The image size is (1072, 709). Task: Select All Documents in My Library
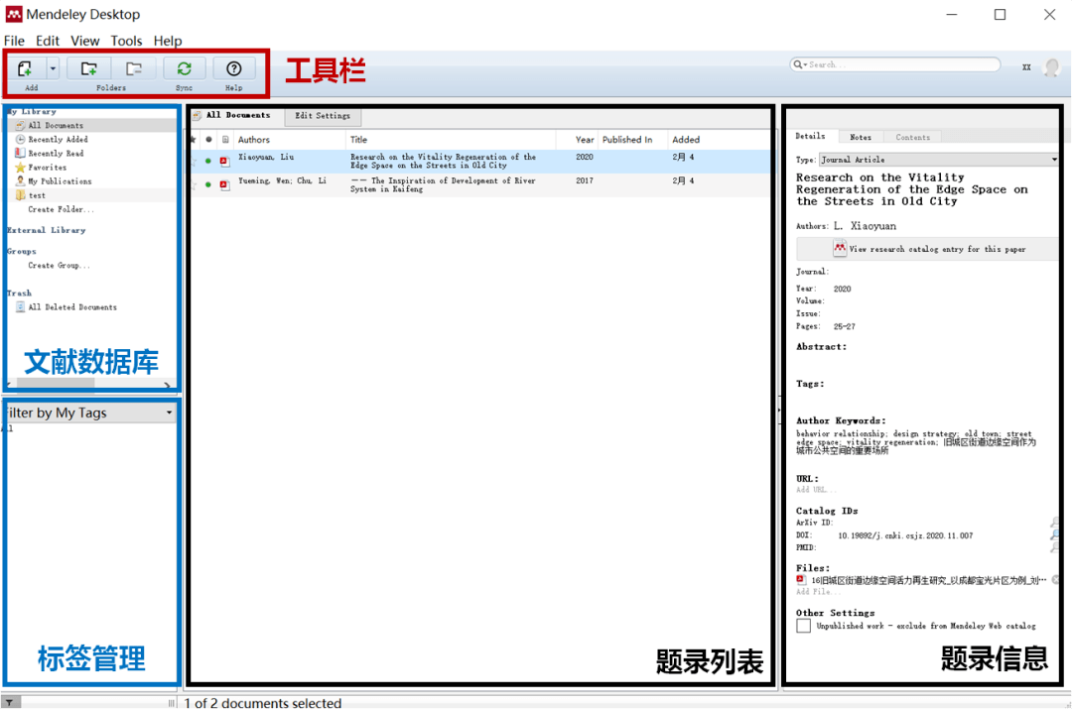56,126
